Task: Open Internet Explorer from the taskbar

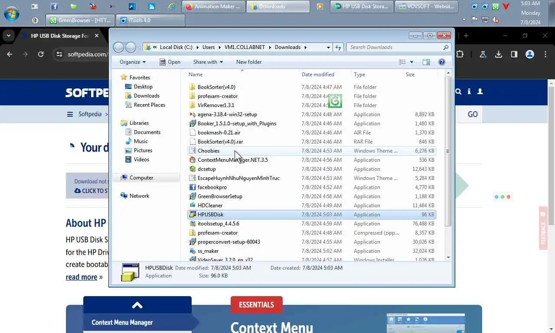Action: pyautogui.click(x=172, y=7)
